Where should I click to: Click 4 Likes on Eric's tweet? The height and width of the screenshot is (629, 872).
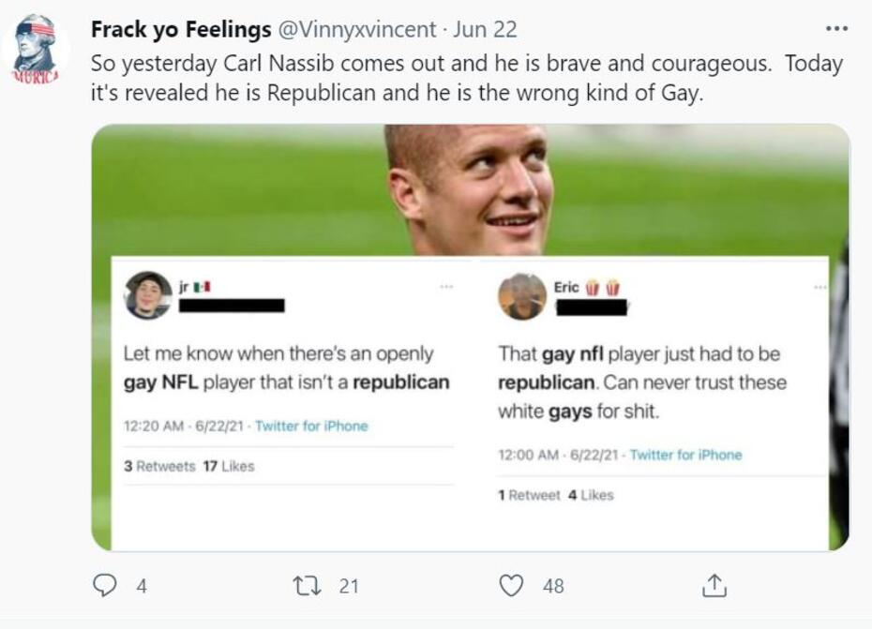[591, 495]
